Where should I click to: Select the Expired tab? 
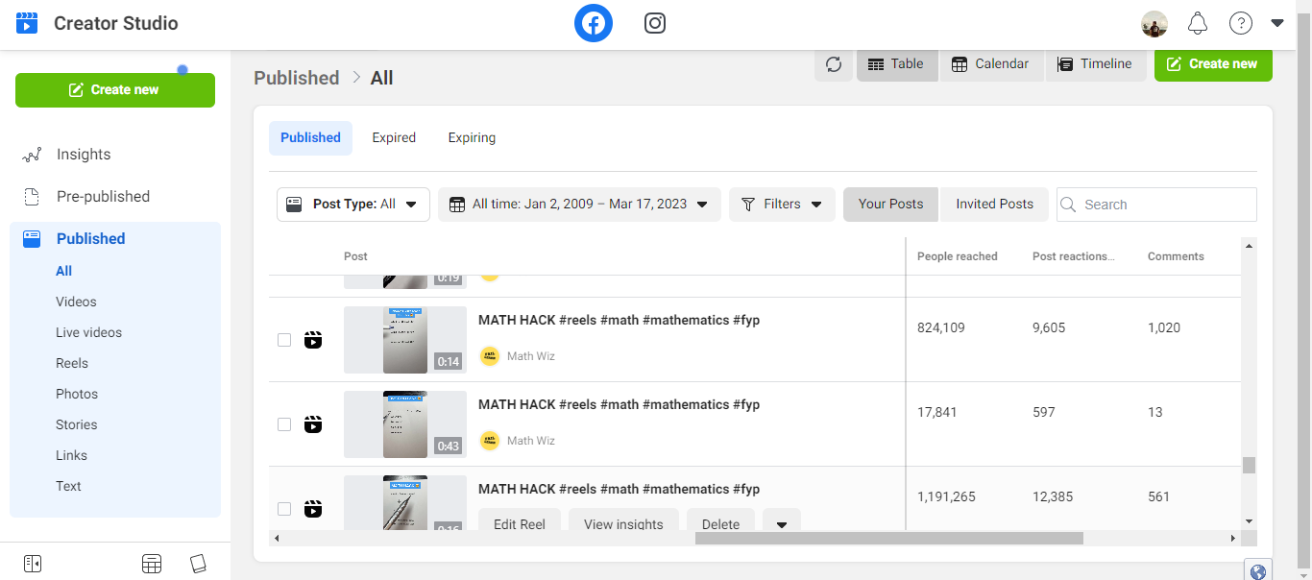point(394,138)
